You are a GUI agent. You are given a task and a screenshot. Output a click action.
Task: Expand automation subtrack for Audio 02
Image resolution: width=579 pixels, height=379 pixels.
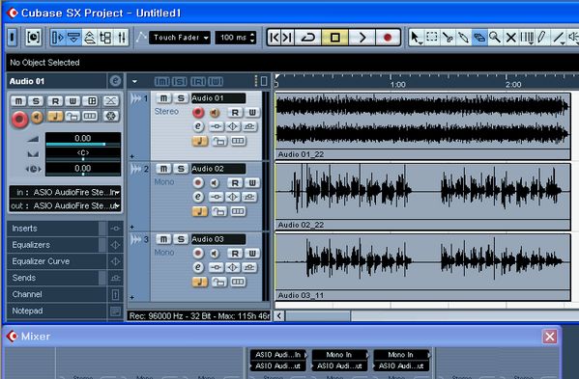click(x=132, y=227)
